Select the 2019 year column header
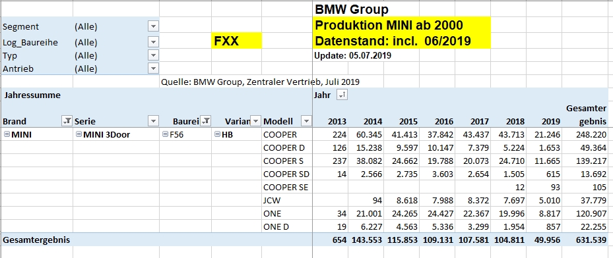 click(x=552, y=121)
